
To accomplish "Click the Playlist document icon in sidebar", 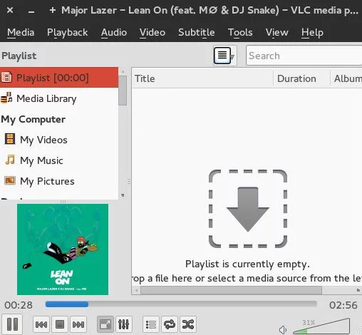I will [6, 77].
